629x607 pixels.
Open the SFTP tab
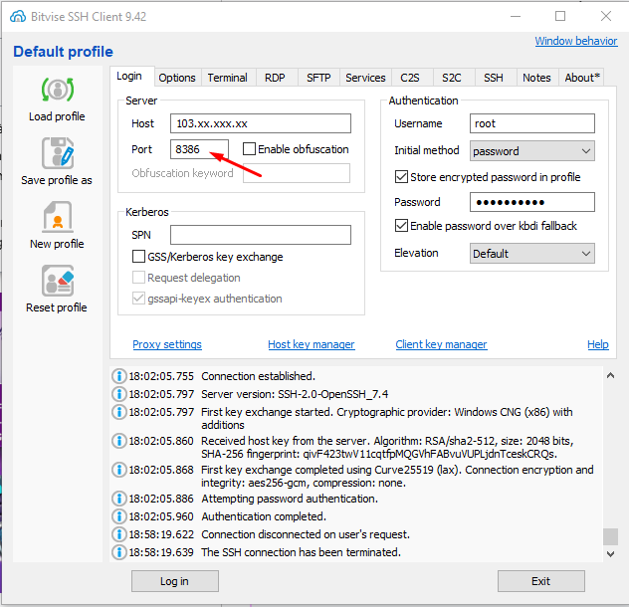coord(318,78)
